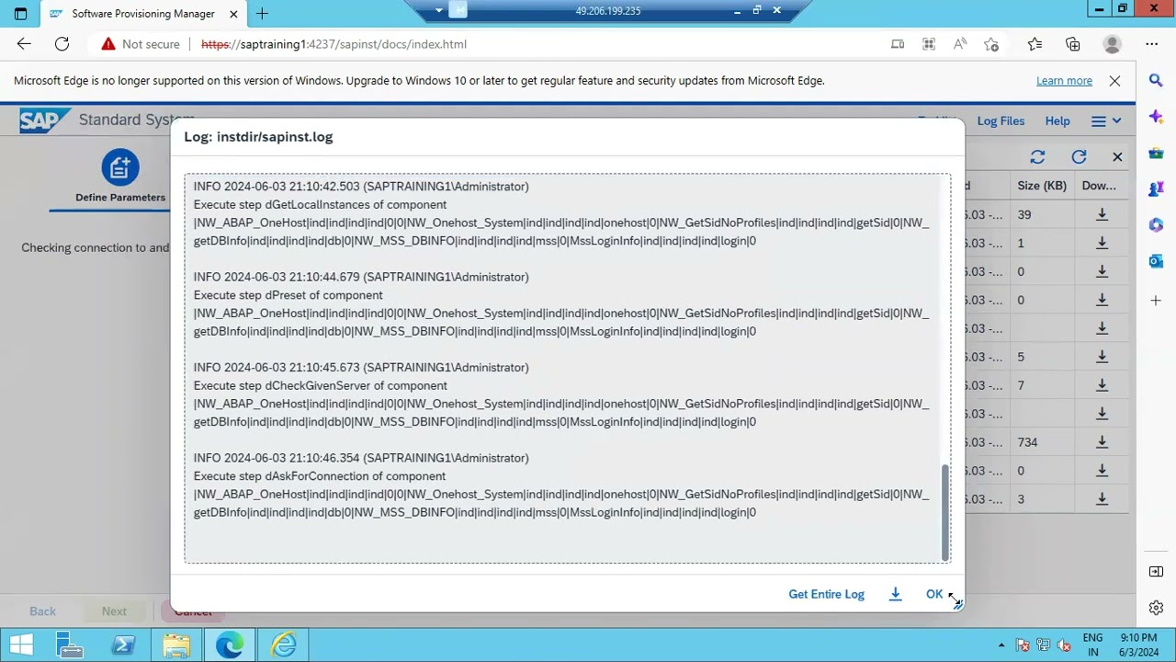Image resolution: width=1176 pixels, height=662 pixels.
Task: Click the Read aloud icon
Action: pyautogui.click(x=960, y=44)
